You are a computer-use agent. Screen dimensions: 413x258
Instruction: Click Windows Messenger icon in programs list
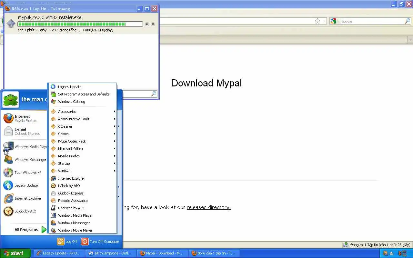(53, 223)
